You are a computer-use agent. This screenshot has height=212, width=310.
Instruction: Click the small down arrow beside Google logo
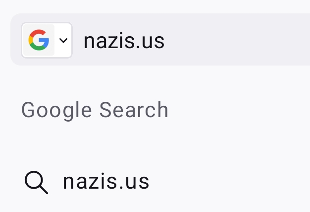(63, 40)
